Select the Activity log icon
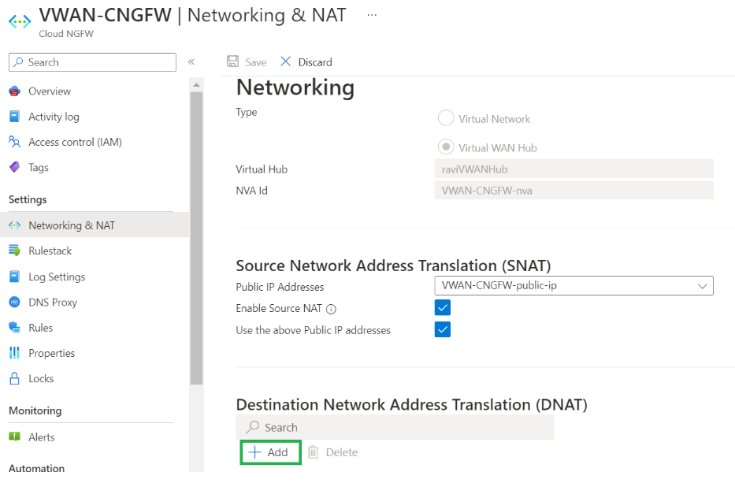 point(17,116)
